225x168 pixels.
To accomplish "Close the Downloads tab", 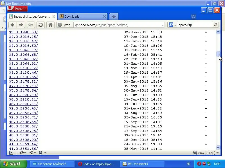I will [104, 17].
